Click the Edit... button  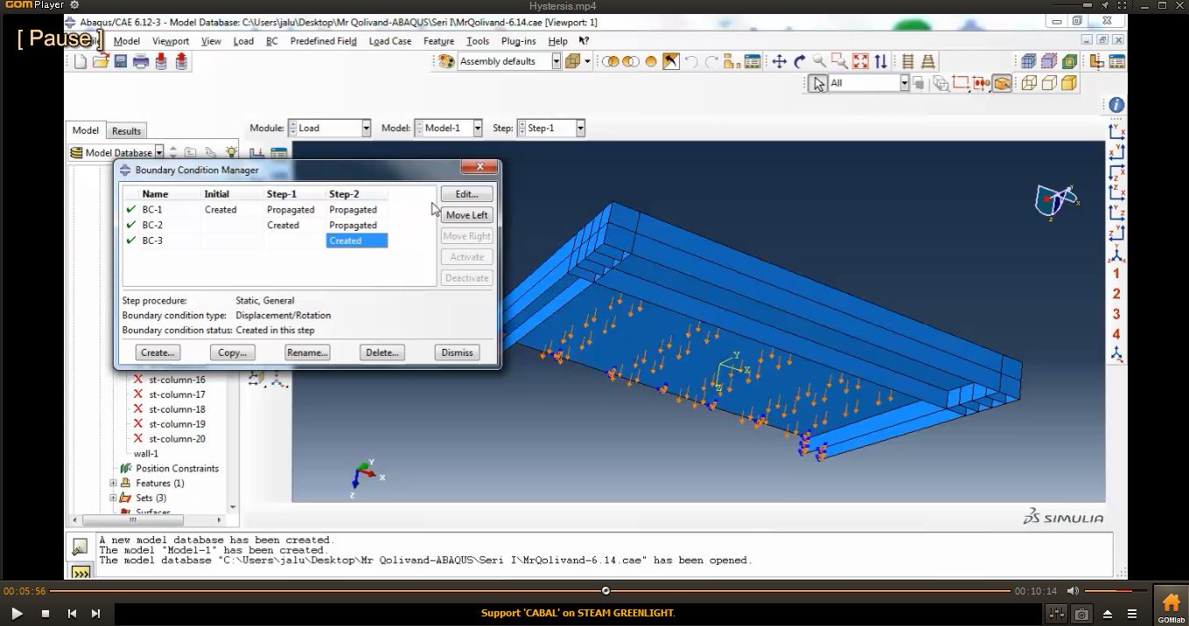pos(466,194)
